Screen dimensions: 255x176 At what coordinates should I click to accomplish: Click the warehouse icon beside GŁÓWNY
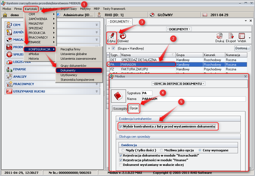tap(152, 15)
